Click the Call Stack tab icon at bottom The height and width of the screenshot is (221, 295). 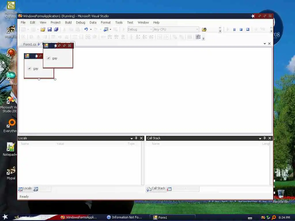point(149,189)
